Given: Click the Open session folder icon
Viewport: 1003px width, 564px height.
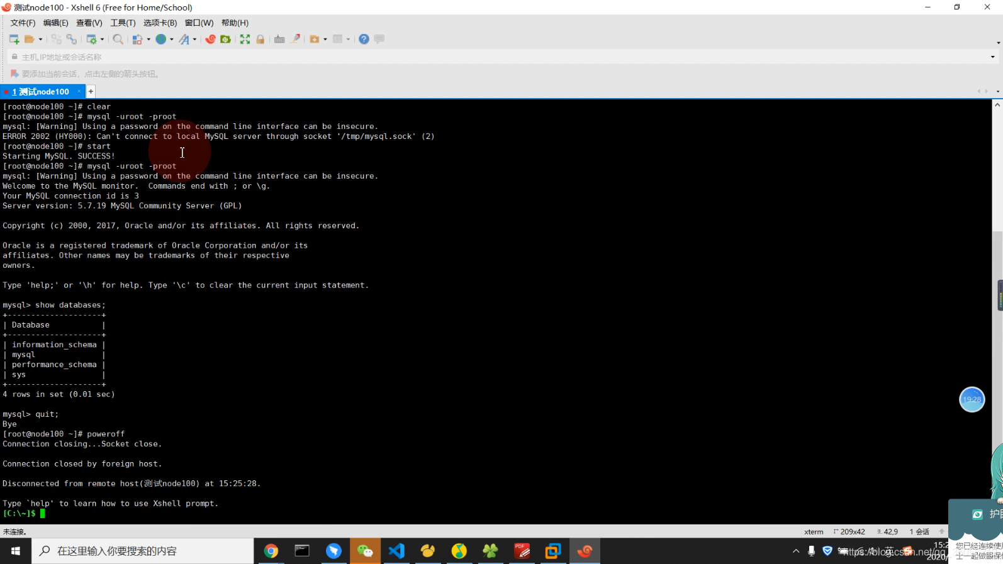Looking at the screenshot, I should click(29, 39).
